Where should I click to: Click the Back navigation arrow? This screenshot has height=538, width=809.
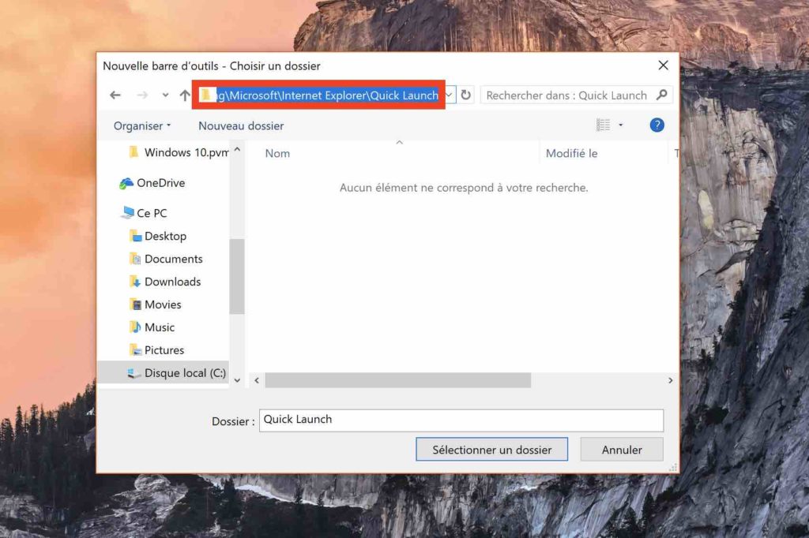pyautogui.click(x=115, y=95)
